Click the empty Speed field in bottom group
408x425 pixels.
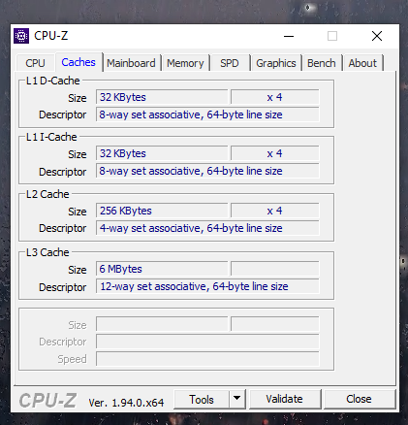coord(207,359)
